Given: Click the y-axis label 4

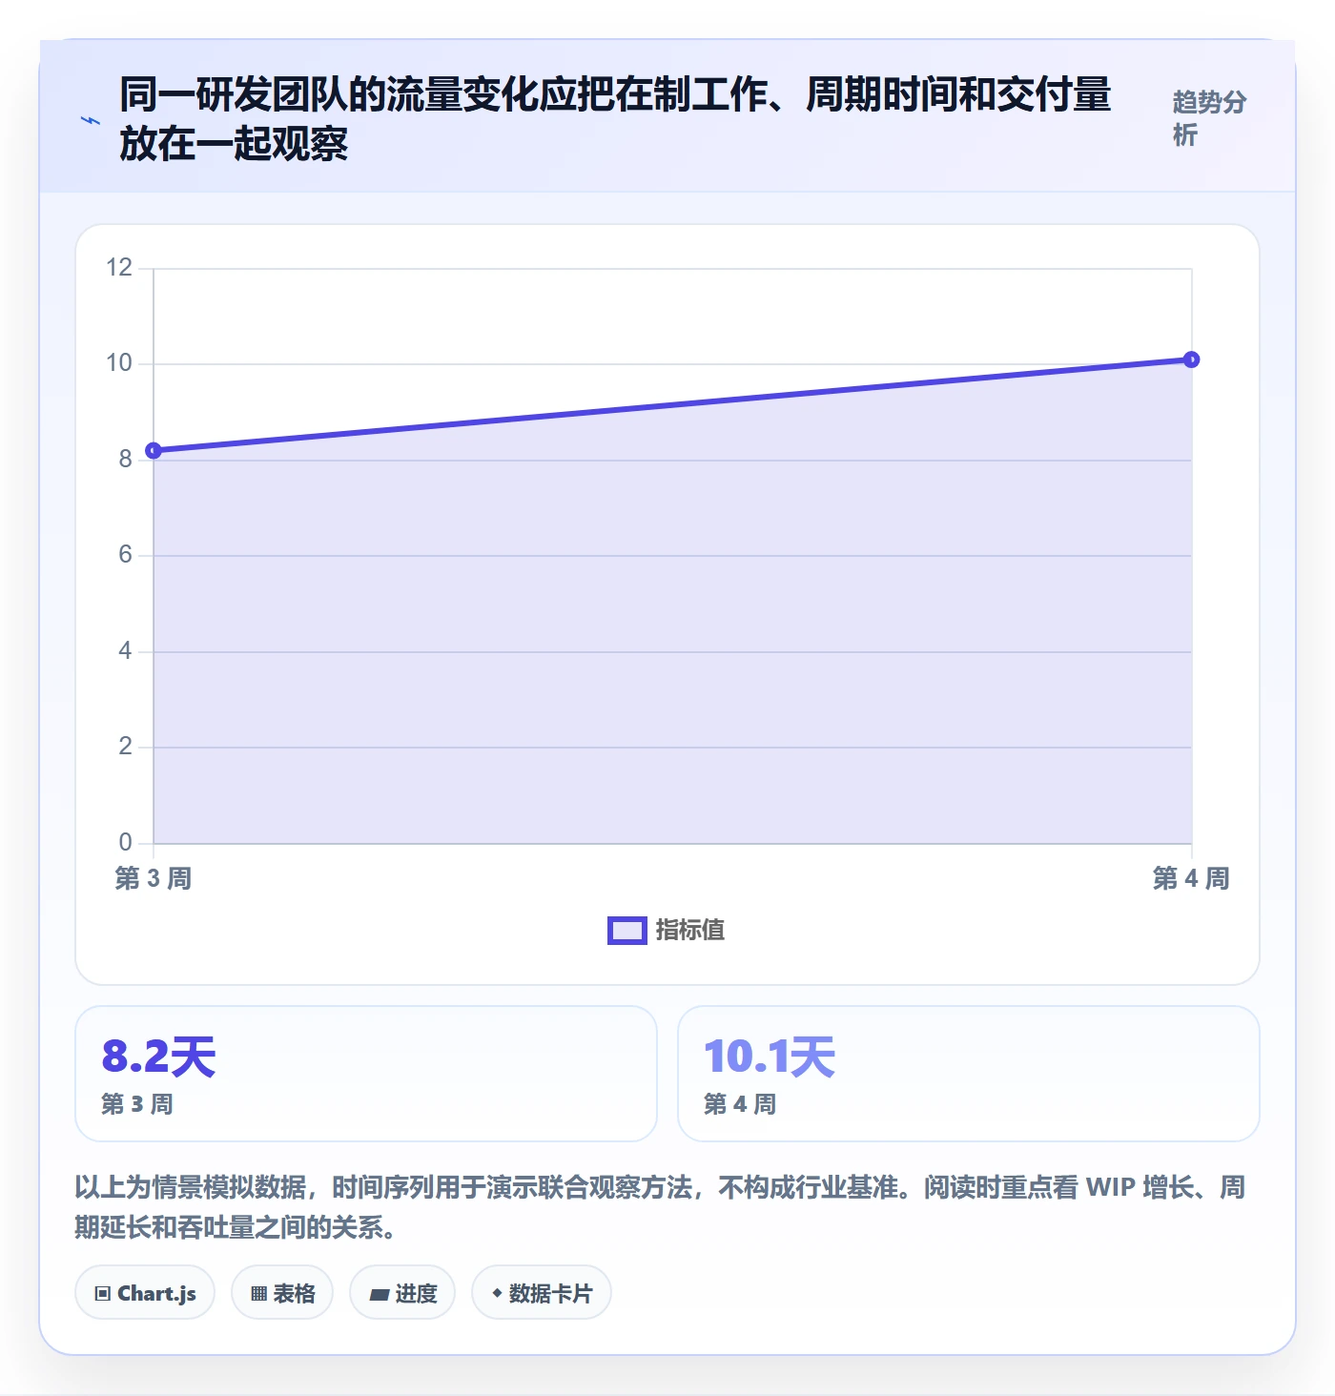Looking at the screenshot, I should [125, 651].
